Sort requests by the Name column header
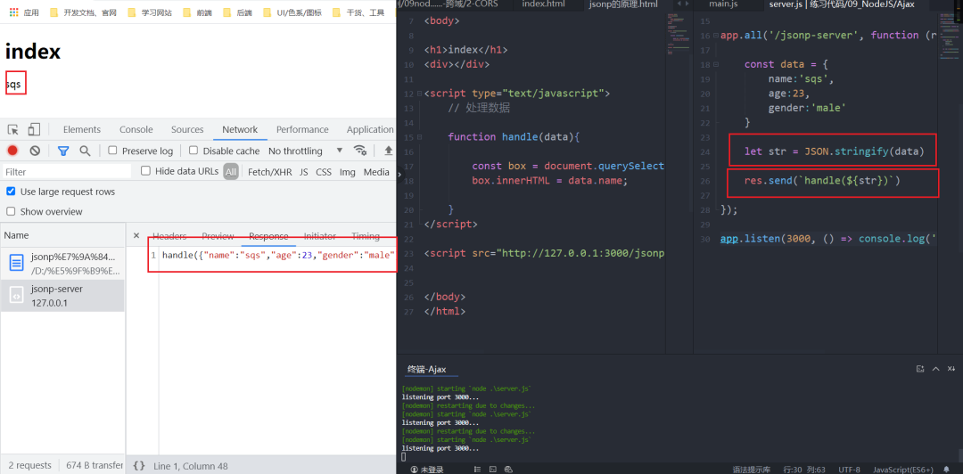The width and height of the screenshot is (963, 474). pyautogui.click(x=62, y=235)
